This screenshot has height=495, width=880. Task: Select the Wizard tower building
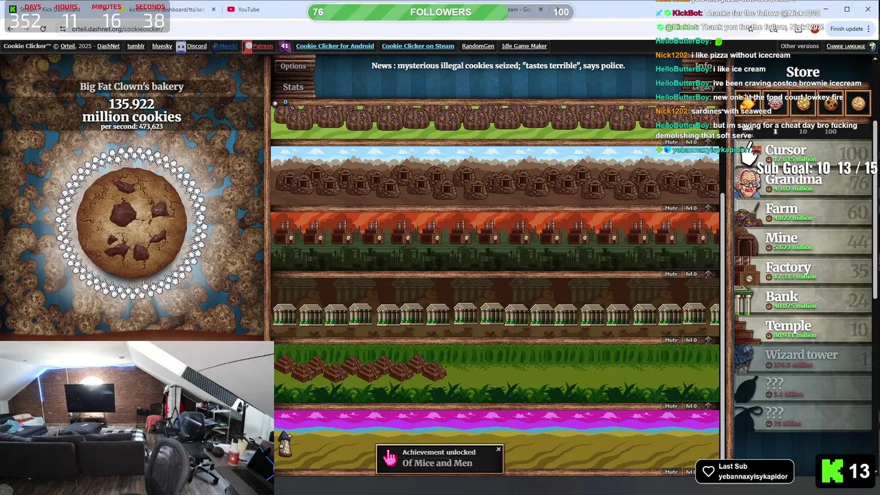coord(803,359)
